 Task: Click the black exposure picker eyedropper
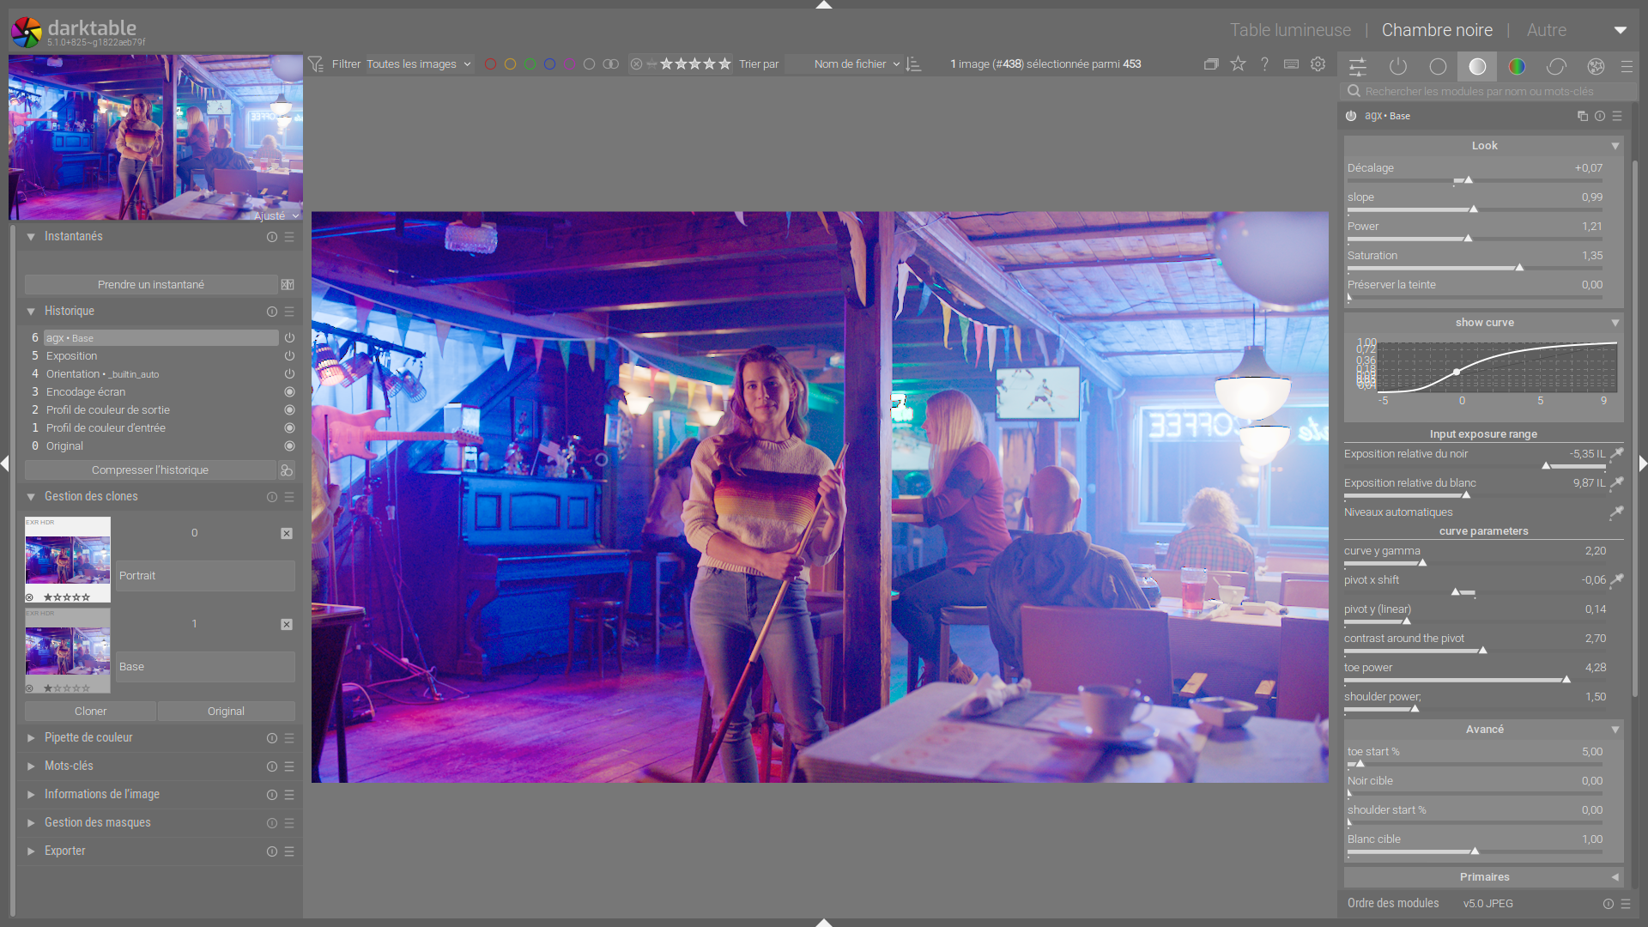1616,454
